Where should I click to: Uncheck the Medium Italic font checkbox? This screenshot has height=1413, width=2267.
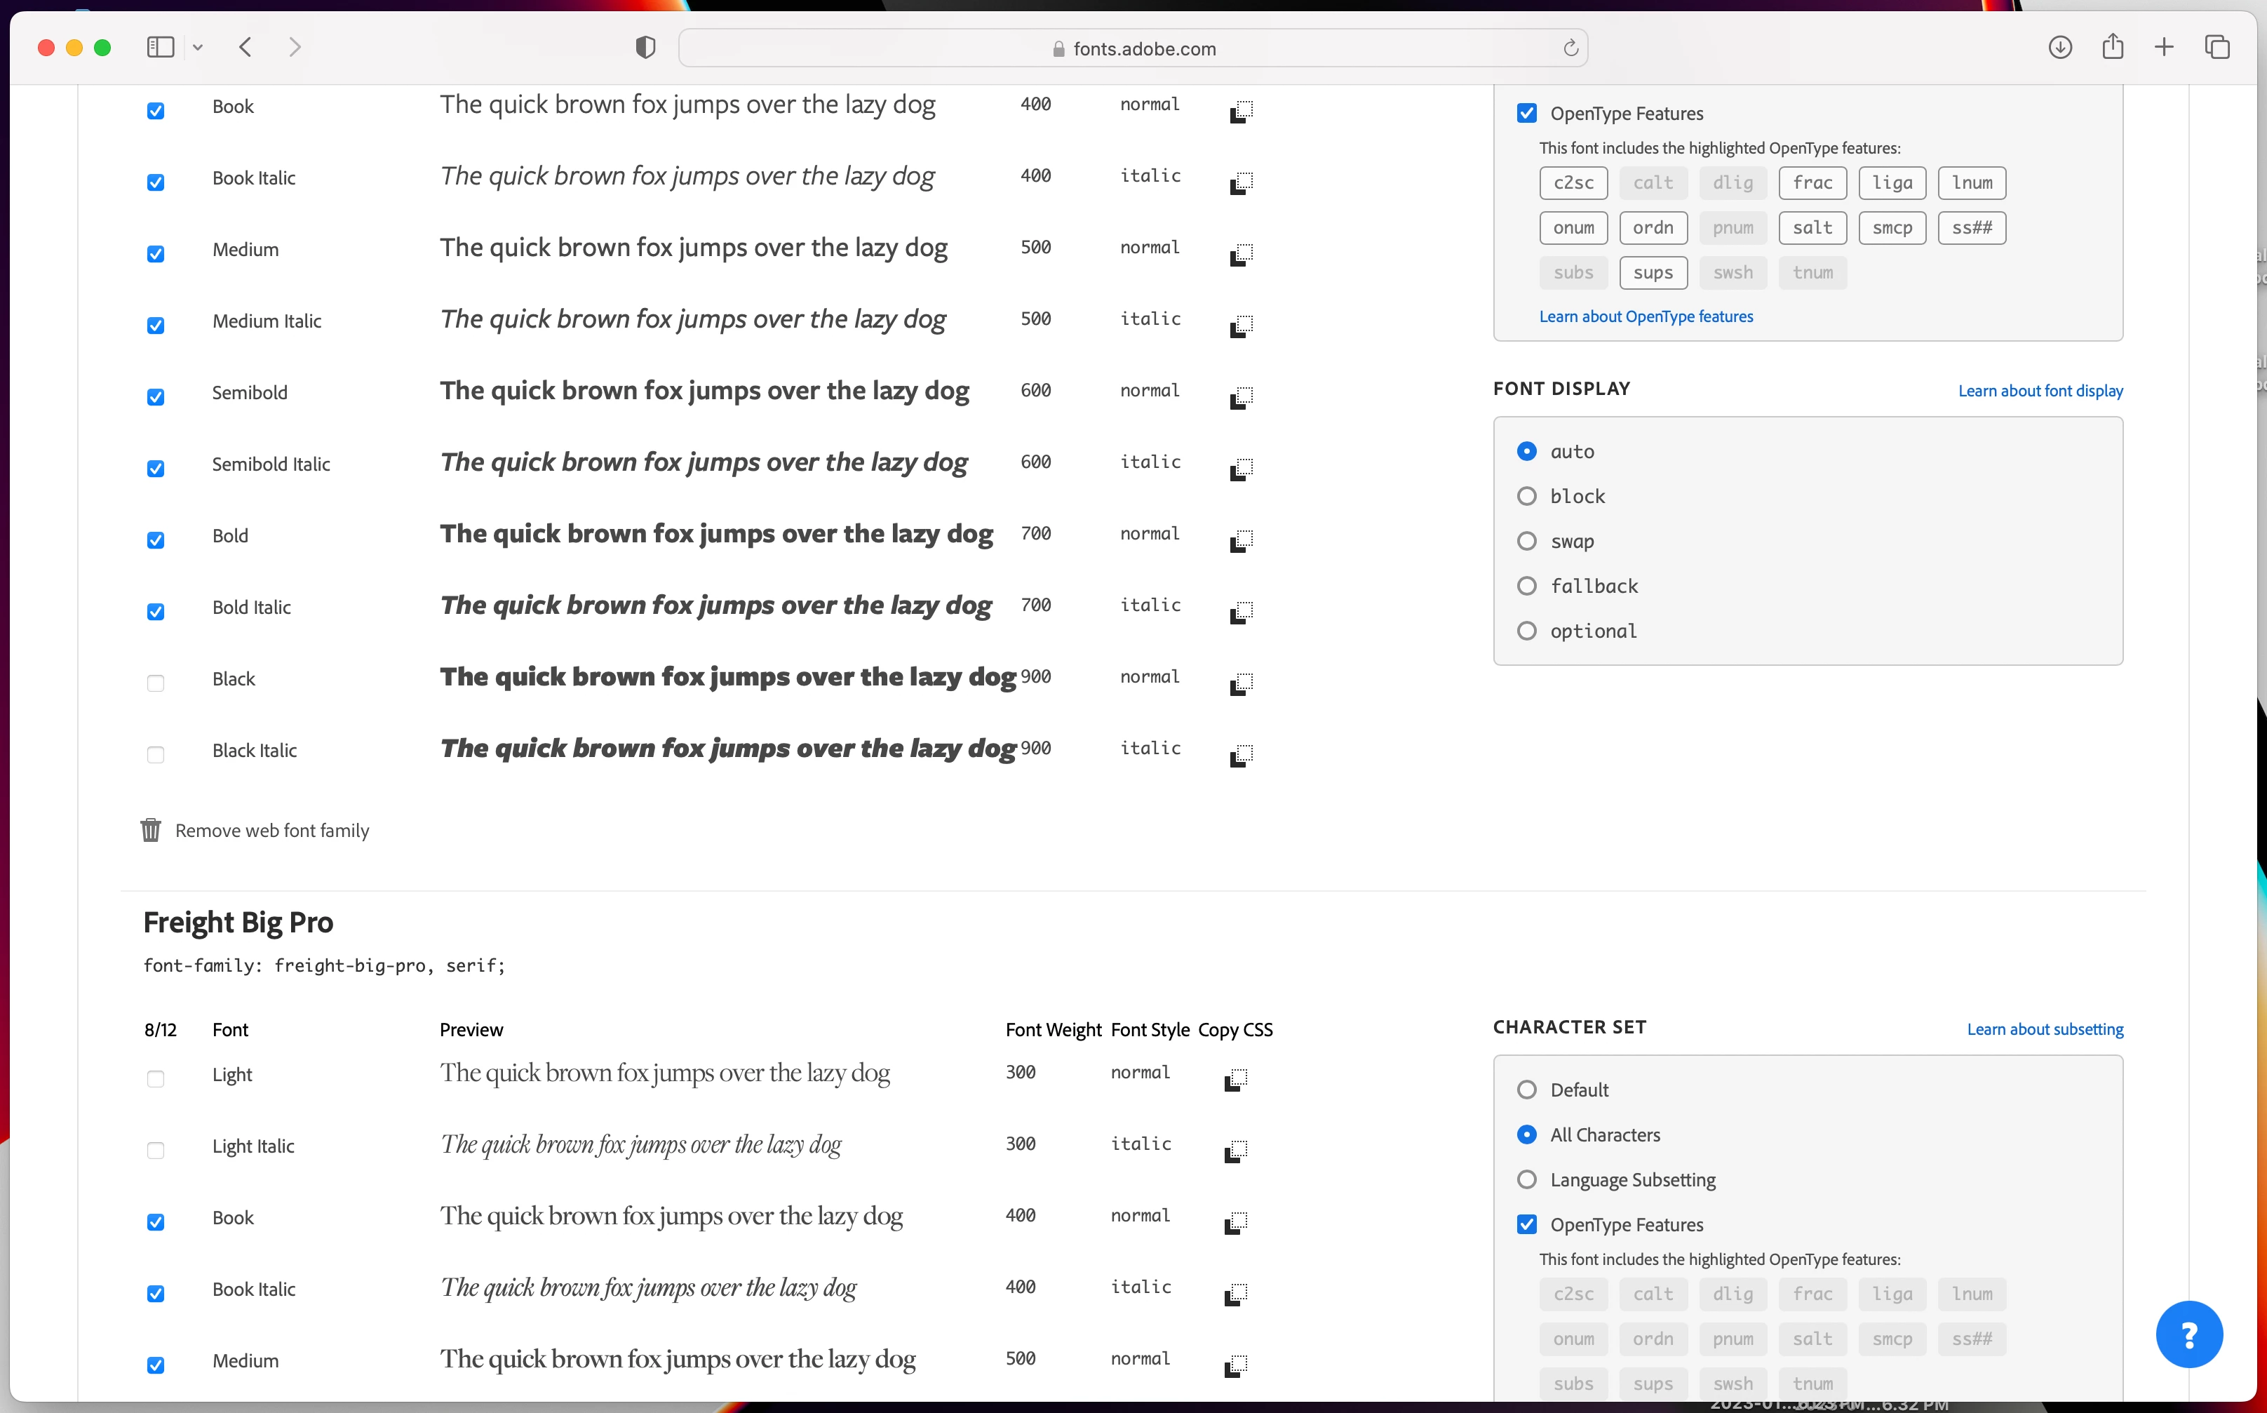coord(156,326)
